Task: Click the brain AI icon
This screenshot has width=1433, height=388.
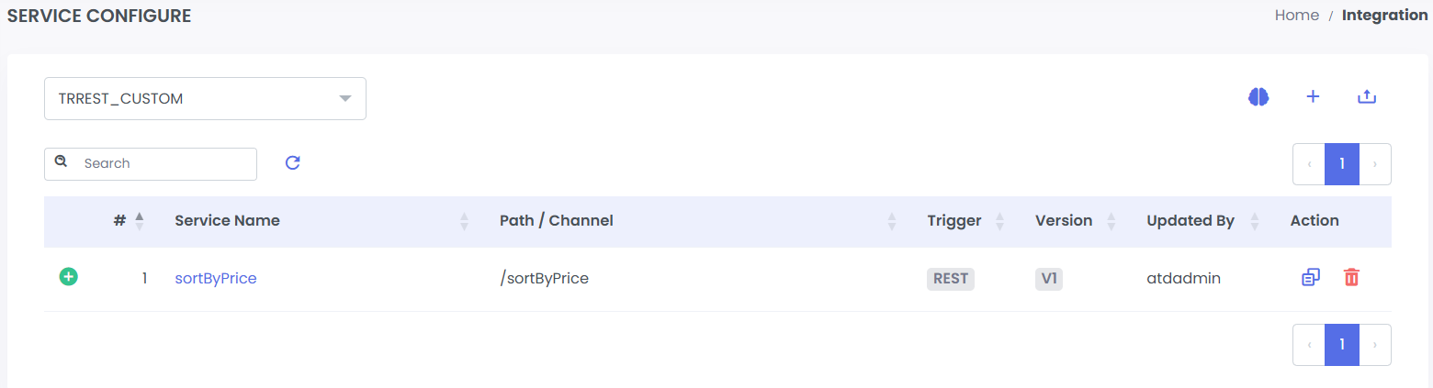Action: 1258,96
